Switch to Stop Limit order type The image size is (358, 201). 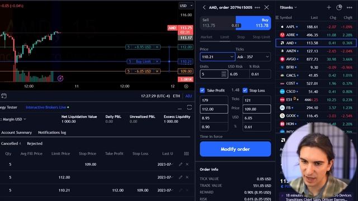click(261, 37)
